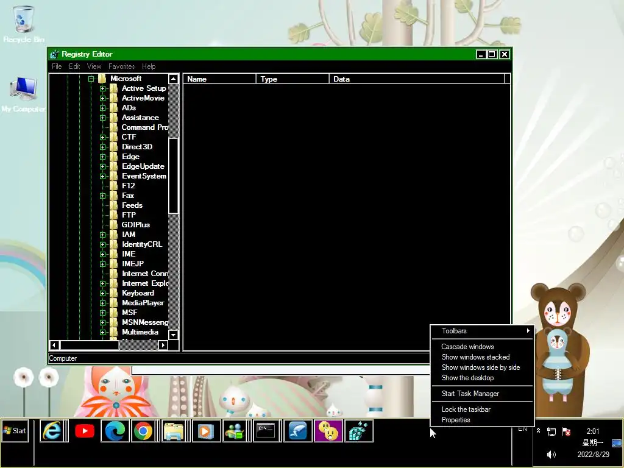Choose Cascade windows from context menu
The height and width of the screenshot is (468, 624).
pyautogui.click(x=483, y=347)
